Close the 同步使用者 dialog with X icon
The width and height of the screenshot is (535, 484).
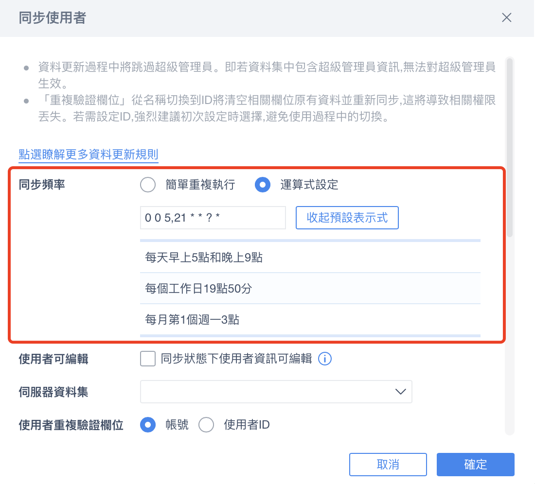click(506, 17)
